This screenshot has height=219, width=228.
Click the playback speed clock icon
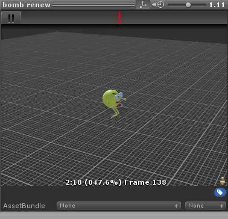point(158,5)
